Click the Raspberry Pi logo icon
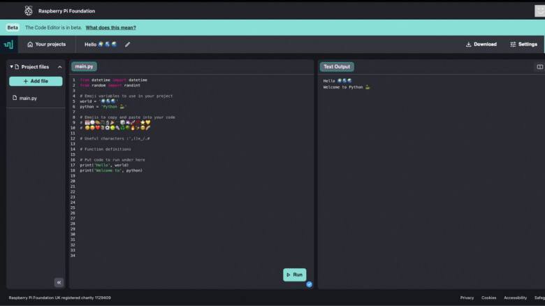This screenshot has width=545, height=306. (x=29, y=10)
